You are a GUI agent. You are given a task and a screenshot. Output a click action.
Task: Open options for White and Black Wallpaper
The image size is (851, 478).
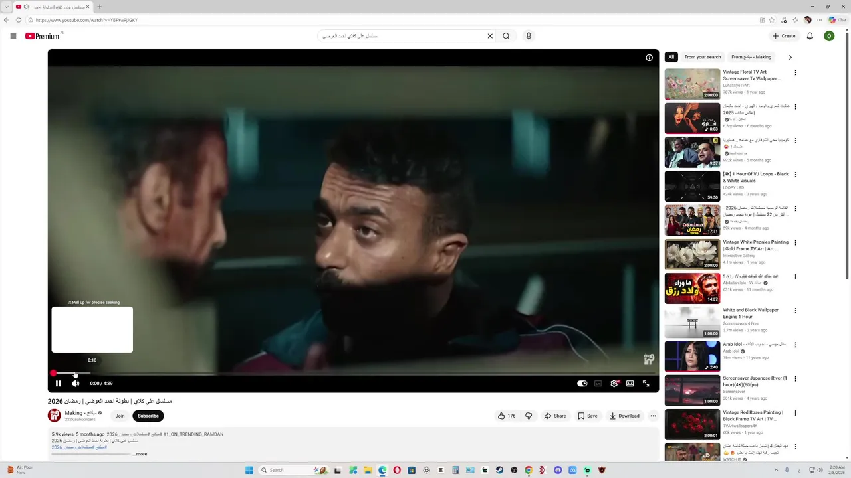click(x=795, y=311)
